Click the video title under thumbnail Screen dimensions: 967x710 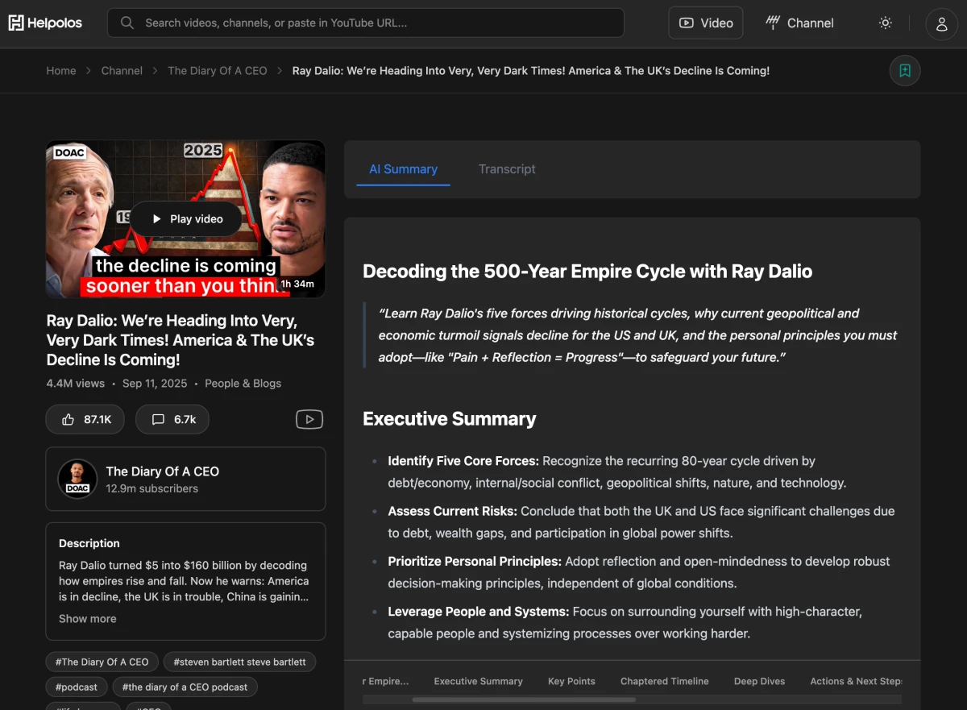[181, 340]
